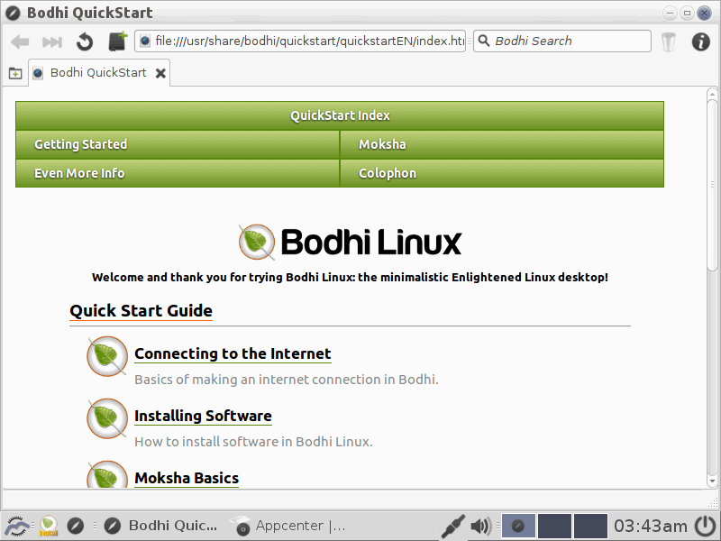Open the Moksha main menu in the panel
Image resolution: width=721 pixels, height=541 pixels.
click(x=16, y=526)
